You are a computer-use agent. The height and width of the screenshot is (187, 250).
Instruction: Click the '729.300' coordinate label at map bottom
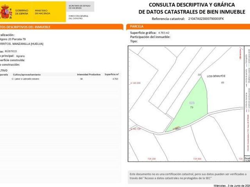coord(197,159)
